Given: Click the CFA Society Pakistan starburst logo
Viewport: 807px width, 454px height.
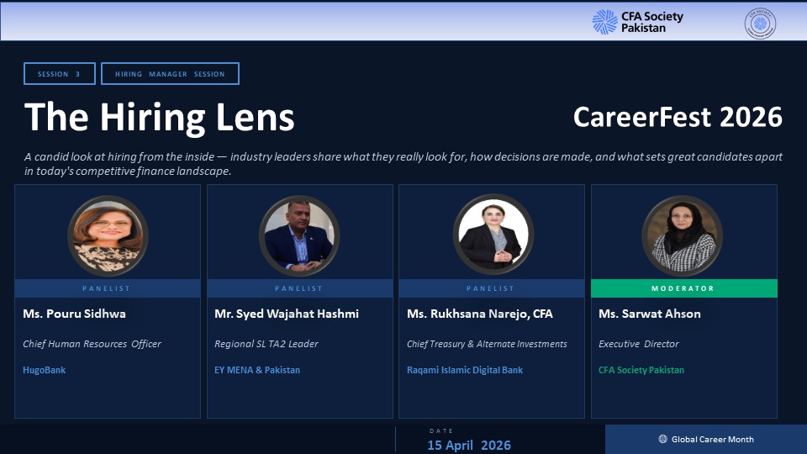Looking at the screenshot, I should 604,22.
